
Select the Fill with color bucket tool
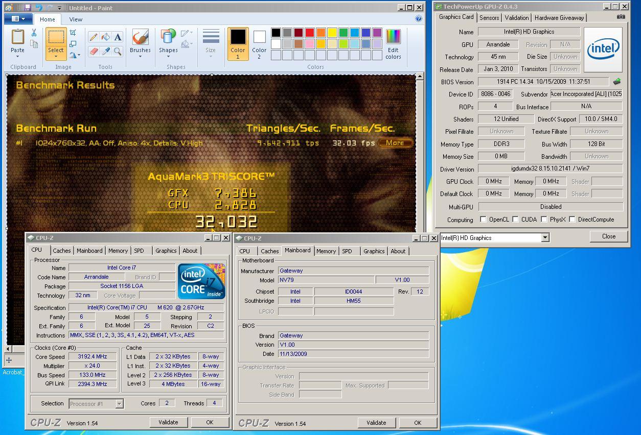coord(105,37)
